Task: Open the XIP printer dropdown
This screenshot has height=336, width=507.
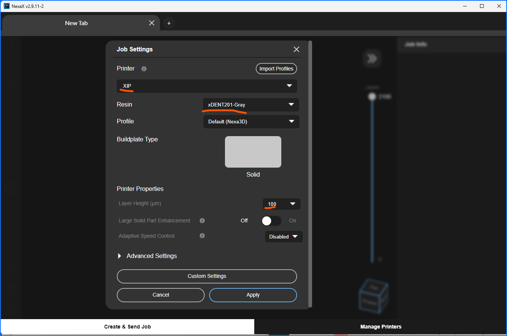Action: (x=207, y=86)
